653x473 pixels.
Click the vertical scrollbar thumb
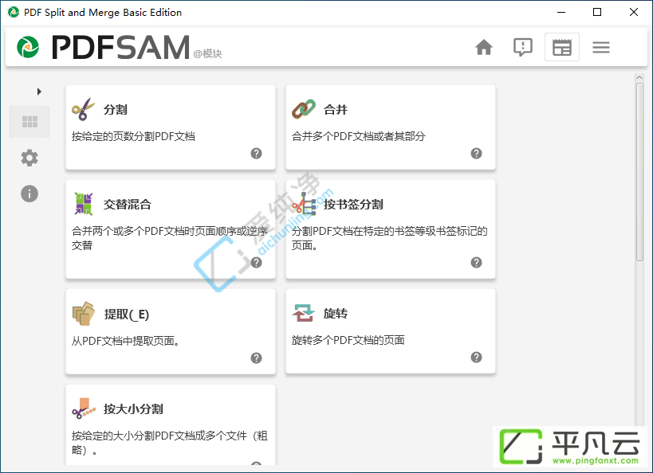[639, 172]
